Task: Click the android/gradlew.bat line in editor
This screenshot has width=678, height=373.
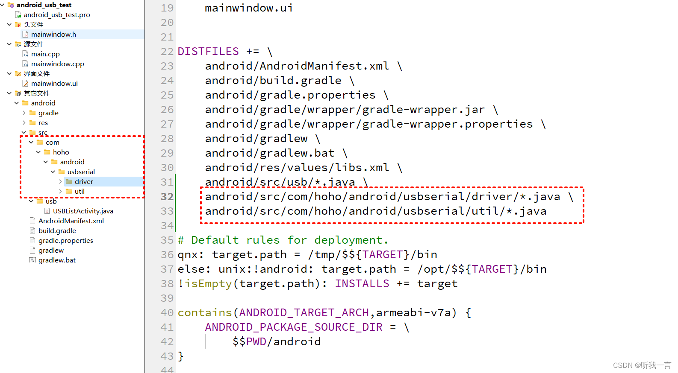Action: [x=276, y=153]
